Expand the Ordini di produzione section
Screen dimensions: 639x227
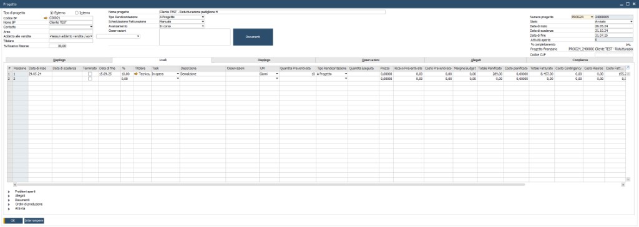click(9, 204)
